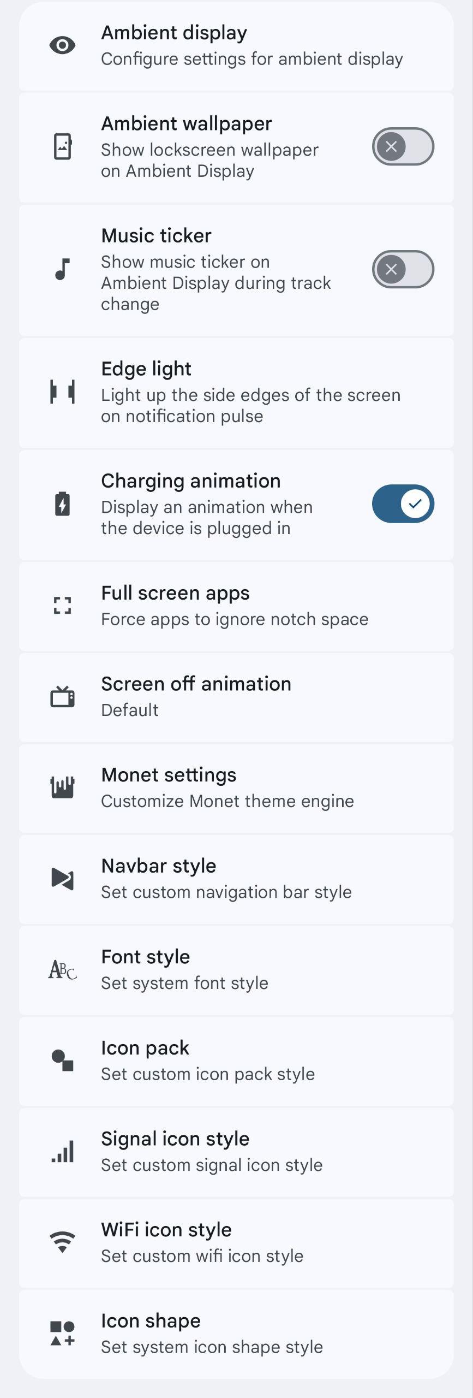Disable the Charging animation switch

[403, 503]
